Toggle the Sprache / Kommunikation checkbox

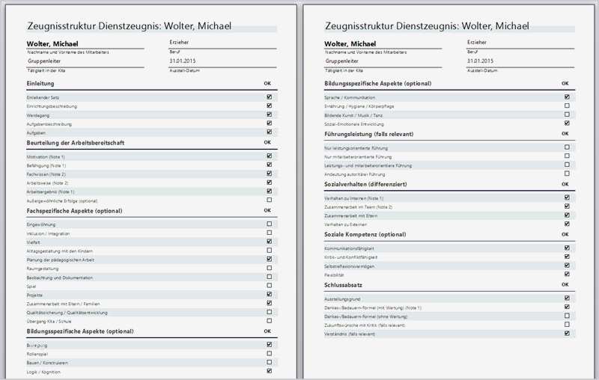coord(567,97)
